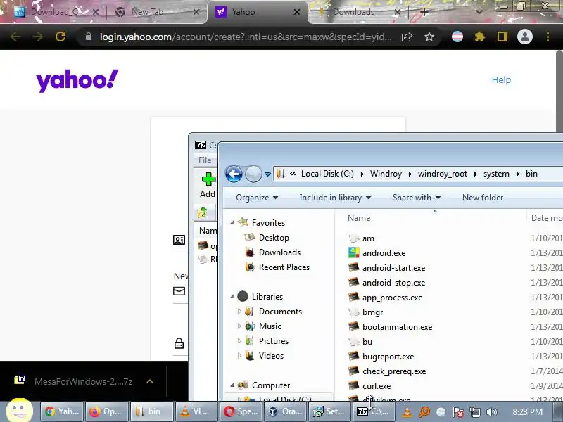Viewport: 563px width, 422px height.
Task: Open the Oracle VirtualBox taskbar button
Action: [286, 411]
